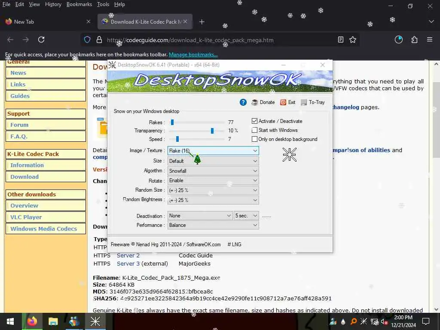Click the Firefox forward arrow

click(26, 40)
